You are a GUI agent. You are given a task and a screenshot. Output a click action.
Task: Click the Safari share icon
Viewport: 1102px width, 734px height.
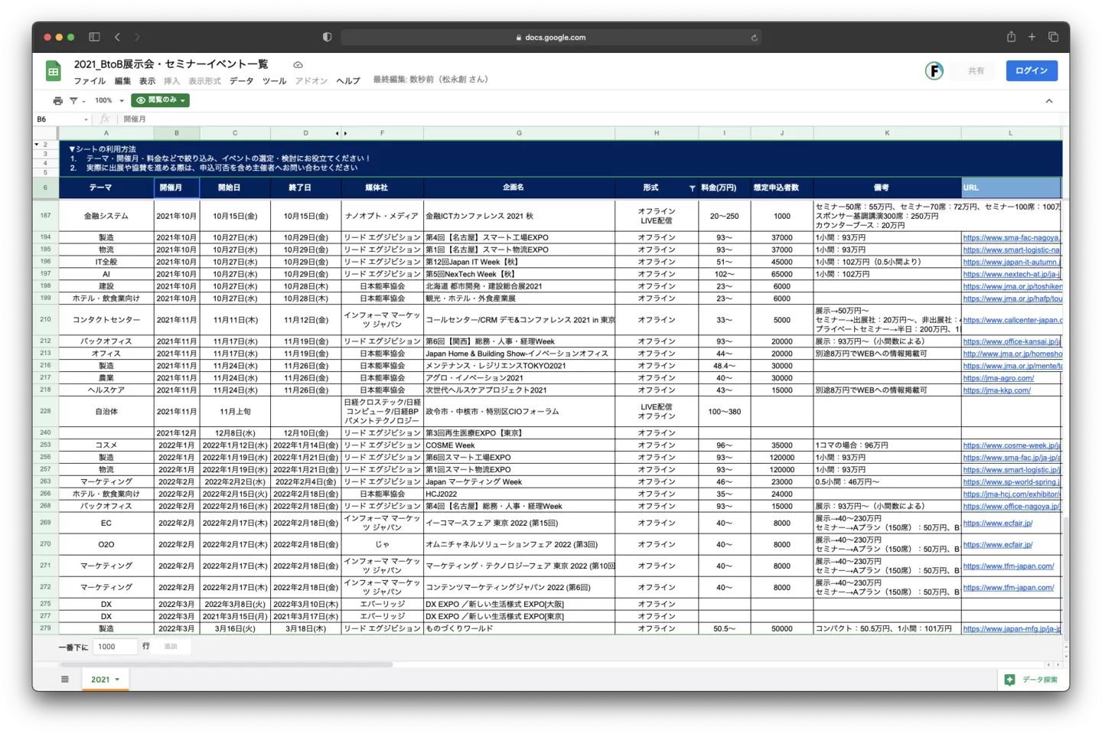click(x=1011, y=36)
